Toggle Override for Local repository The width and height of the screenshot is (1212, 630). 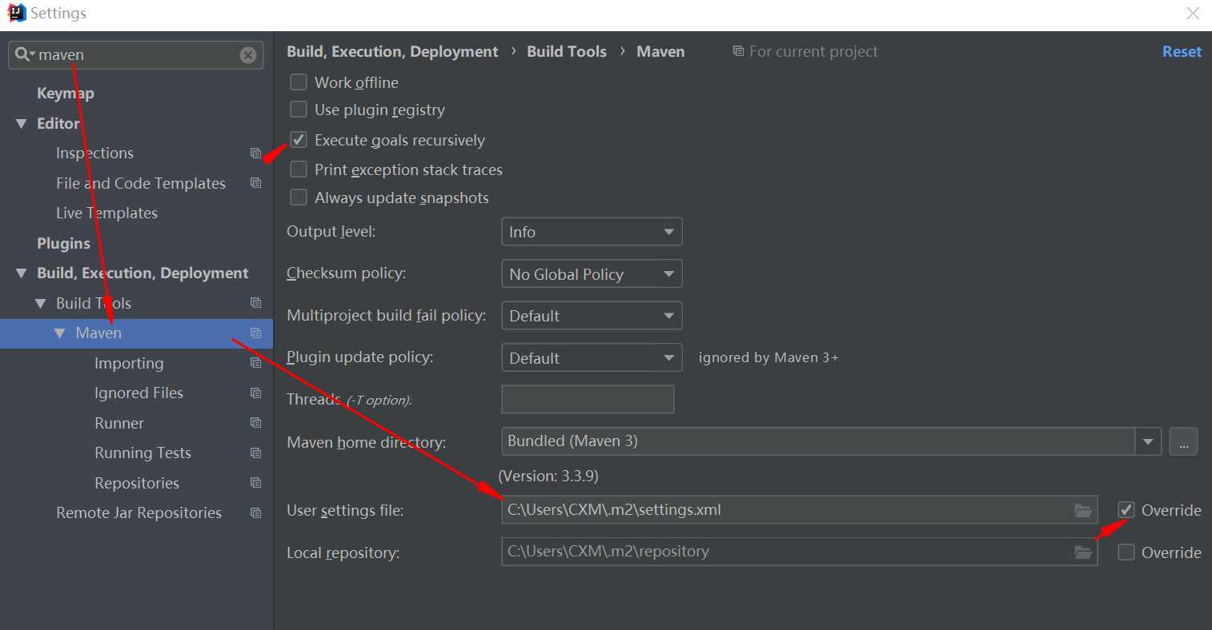tap(1126, 552)
